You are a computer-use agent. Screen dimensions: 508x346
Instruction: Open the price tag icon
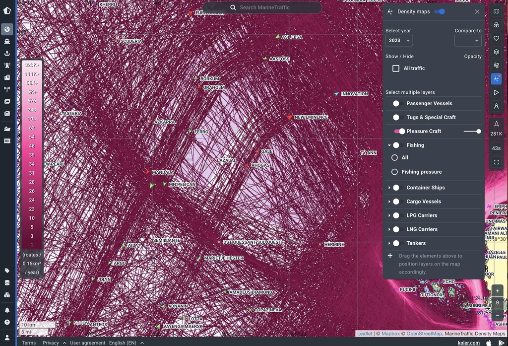coord(7,271)
